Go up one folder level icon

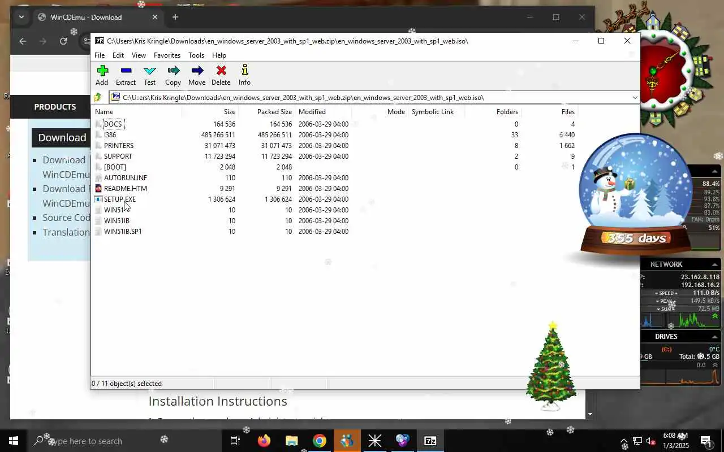click(98, 97)
